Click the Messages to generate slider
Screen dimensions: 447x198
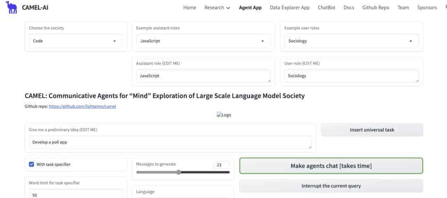[x=183, y=172]
